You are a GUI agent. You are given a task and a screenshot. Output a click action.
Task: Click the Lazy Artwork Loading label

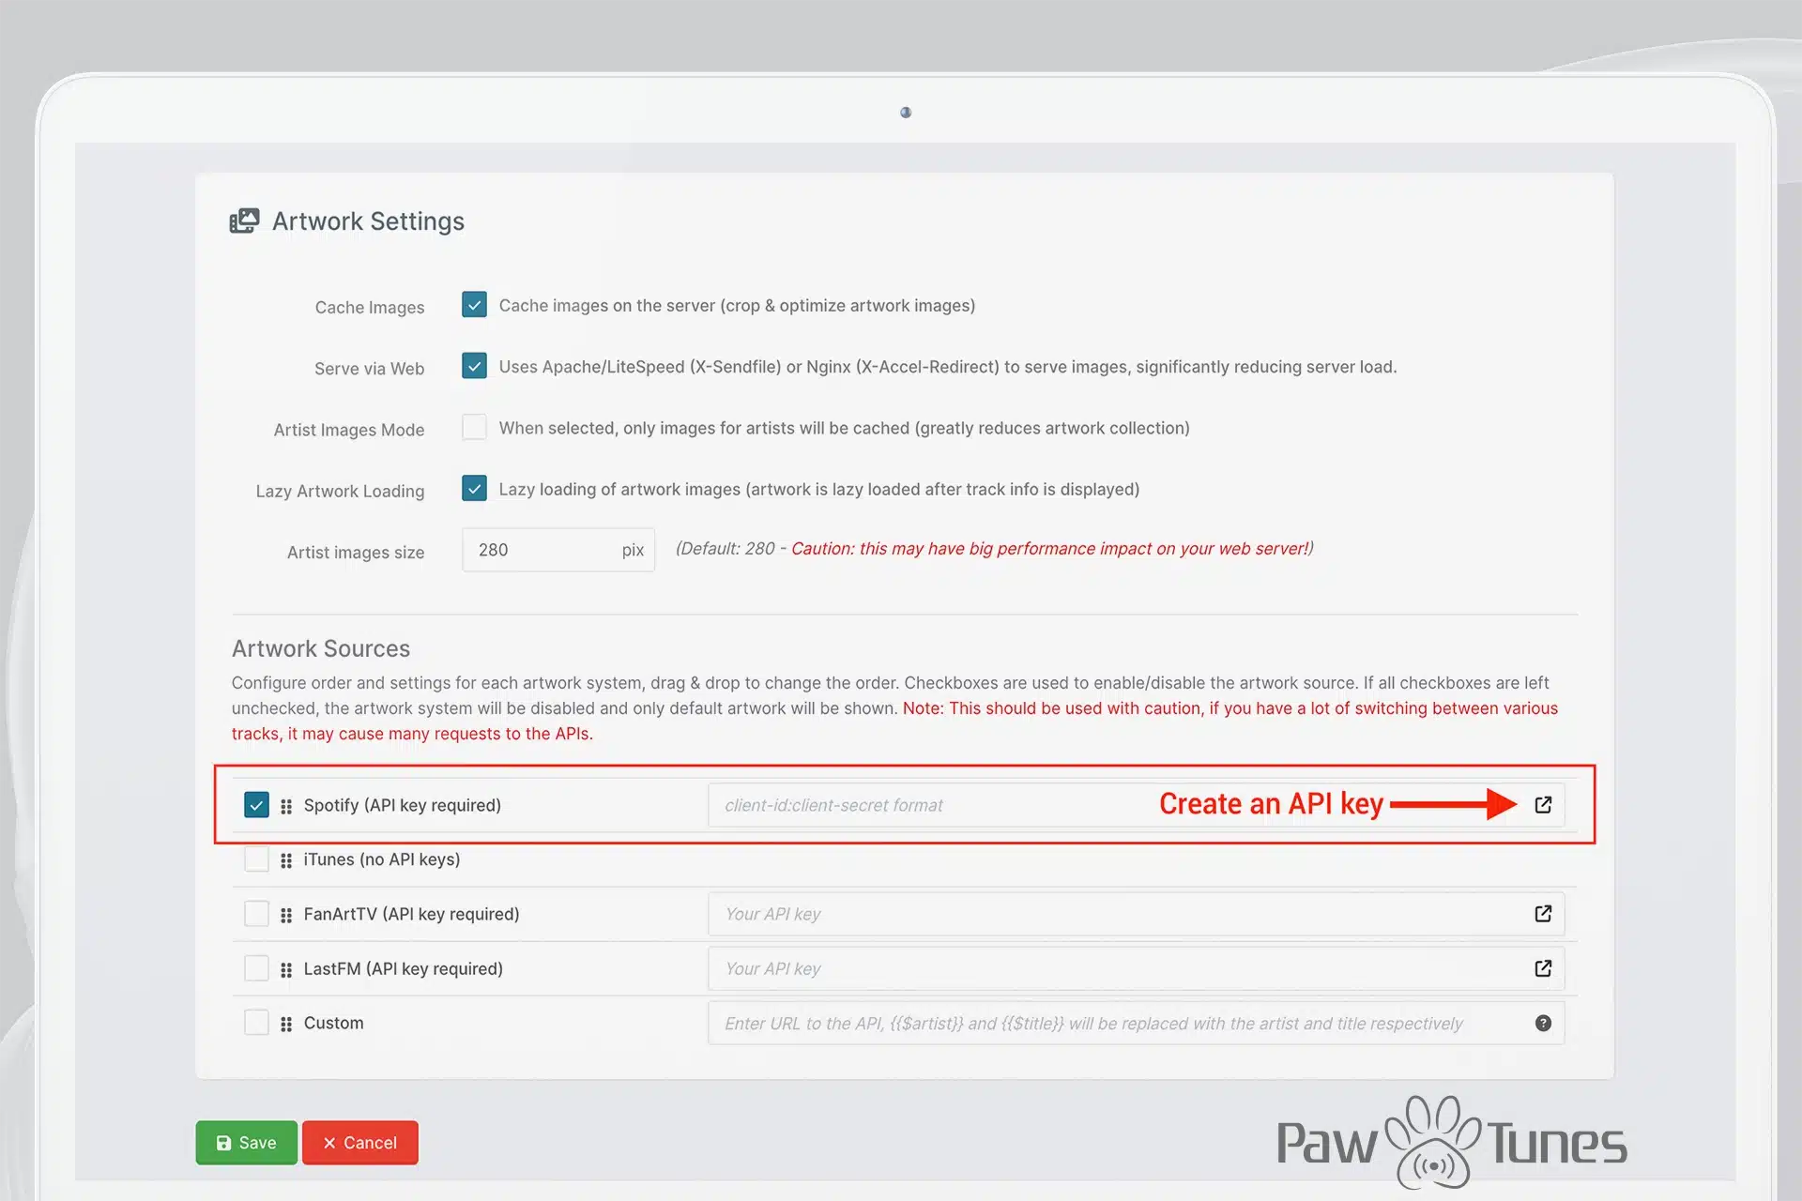tap(340, 491)
